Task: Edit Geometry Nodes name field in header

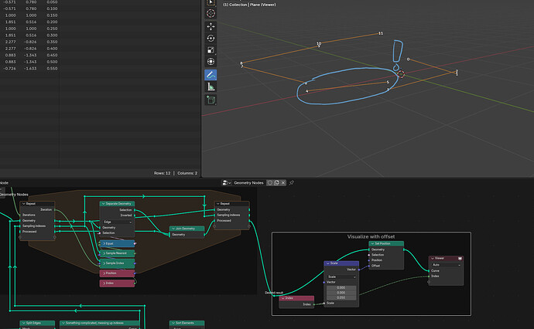Action: [x=248, y=183]
